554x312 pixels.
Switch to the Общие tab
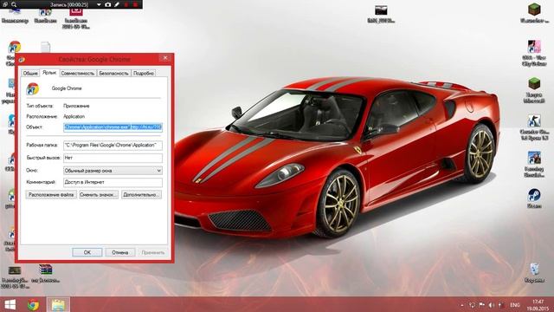point(30,73)
